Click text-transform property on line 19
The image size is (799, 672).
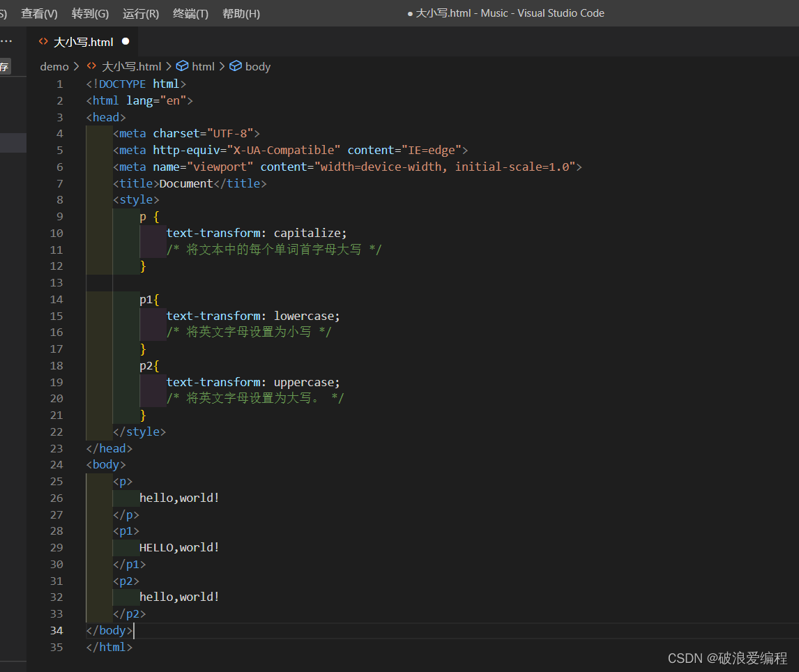213,382
